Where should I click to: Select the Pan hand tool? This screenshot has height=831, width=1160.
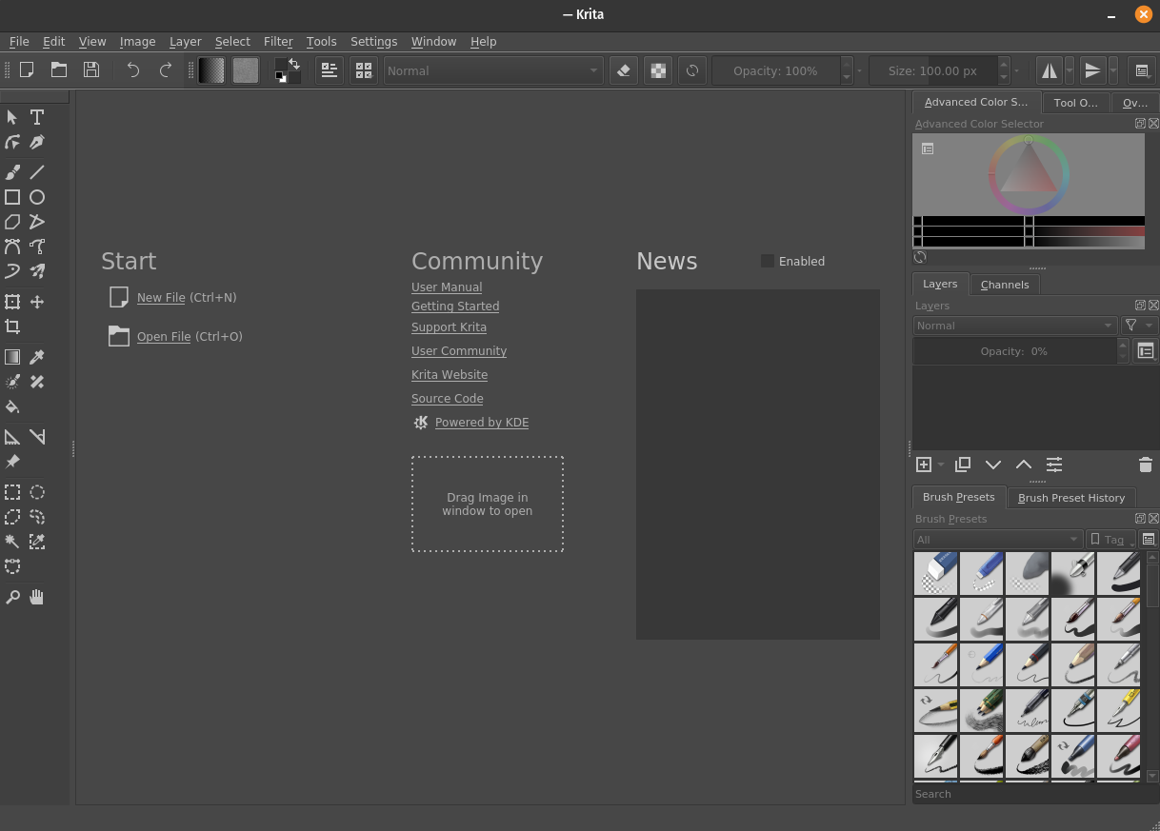point(37,597)
